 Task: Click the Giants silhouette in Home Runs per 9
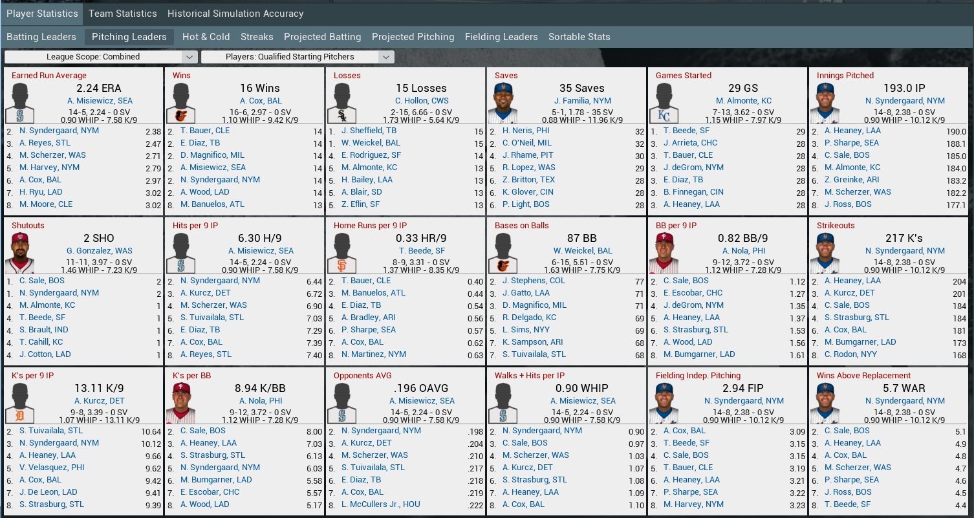pos(343,254)
